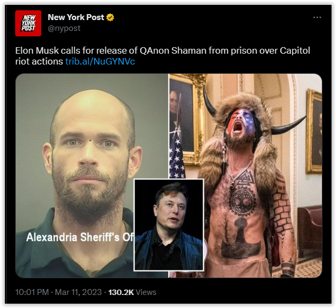Open inset photo of man in blue jacket
Image resolution: width=336 pixels, height=308 pixels.
point(169,225)
